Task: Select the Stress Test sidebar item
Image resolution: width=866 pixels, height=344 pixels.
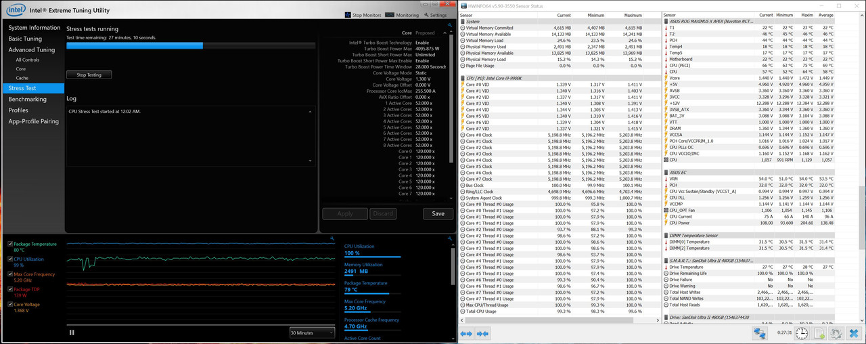Action: click(x=32, y=88)
